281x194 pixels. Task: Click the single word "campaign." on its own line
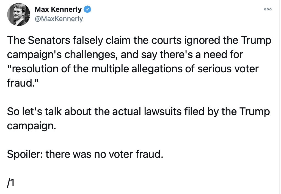point(31,126)
